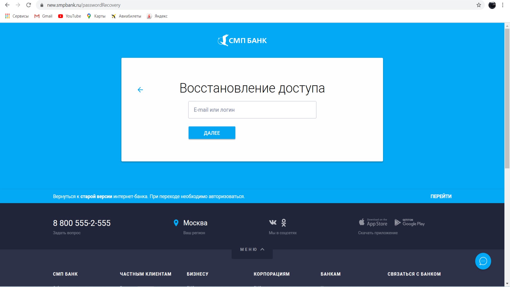The width and height of the screenshot is (510, 287).
Task: Open the Карты bookmark
Action: pos(96,16)
